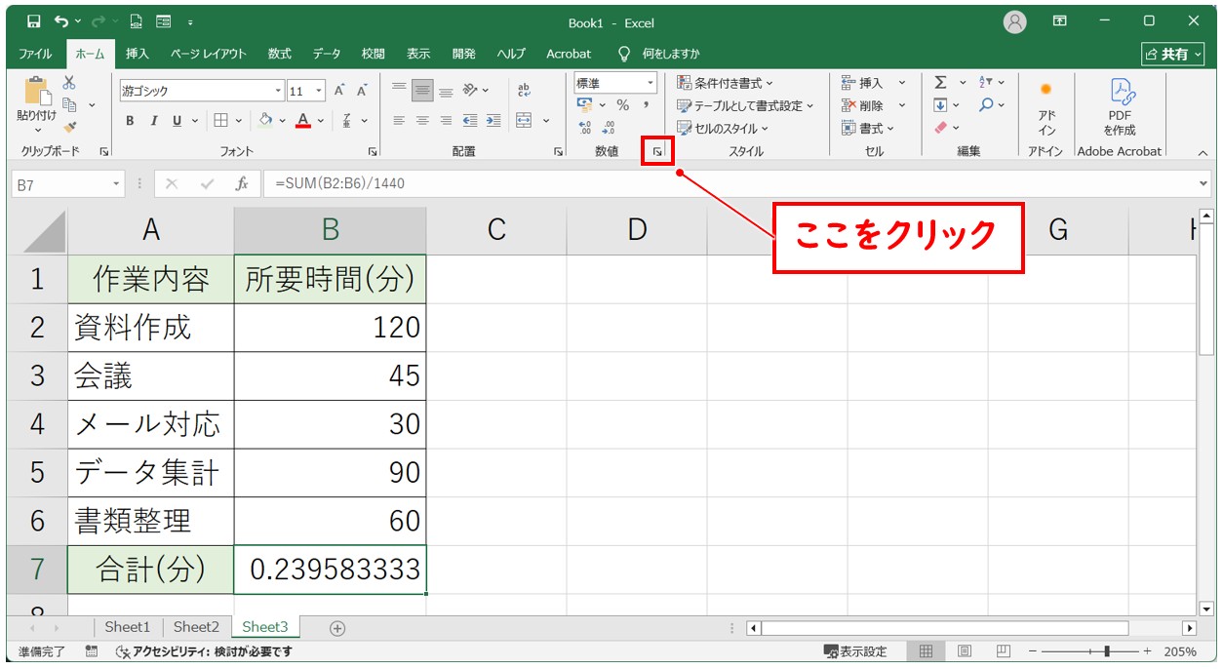The height and width of the screenshot is (669, 1223).
Task: Open Alignment settings dialog launcher
Action: 558,152
